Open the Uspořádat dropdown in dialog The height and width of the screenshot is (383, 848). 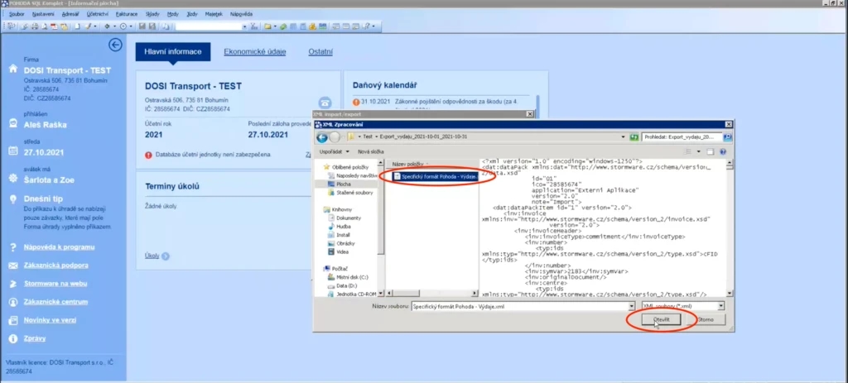[335, 152]
